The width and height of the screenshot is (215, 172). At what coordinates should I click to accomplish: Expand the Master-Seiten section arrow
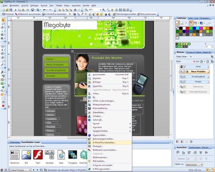[191, 56]
